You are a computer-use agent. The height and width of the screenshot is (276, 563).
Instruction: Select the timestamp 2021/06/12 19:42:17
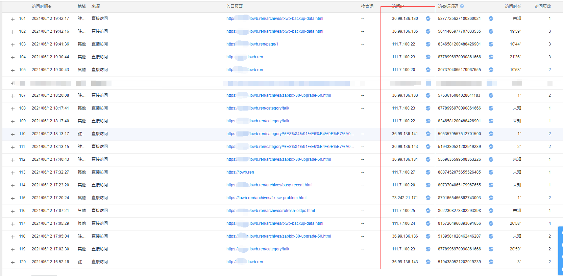coord(50,19)
